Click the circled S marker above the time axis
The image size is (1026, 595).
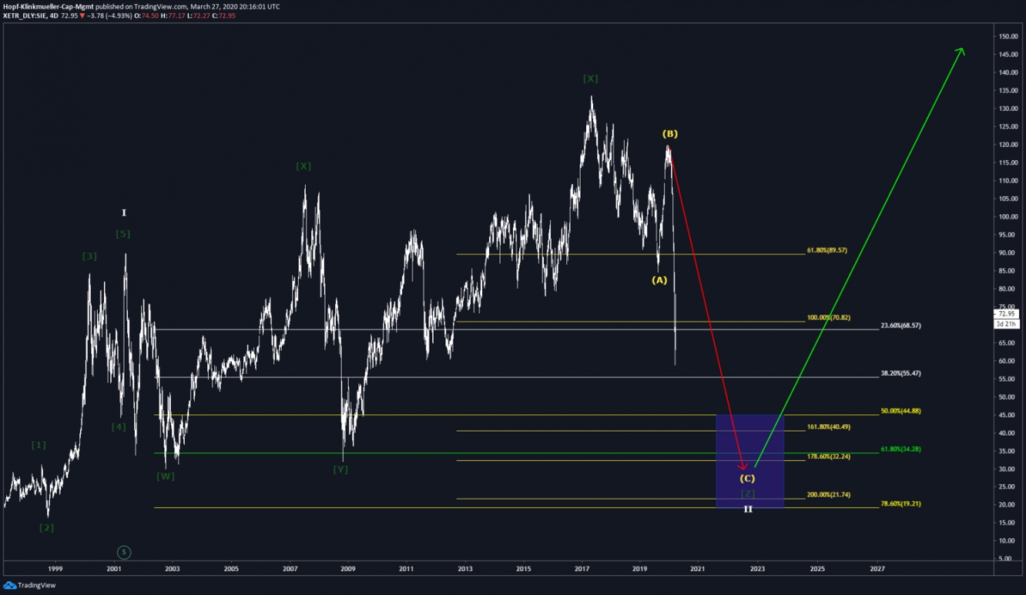(124, 552)
